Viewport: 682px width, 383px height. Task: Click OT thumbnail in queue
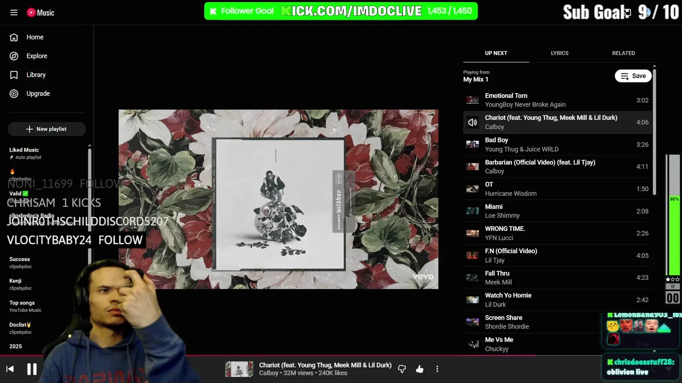(x=473, y=189)
